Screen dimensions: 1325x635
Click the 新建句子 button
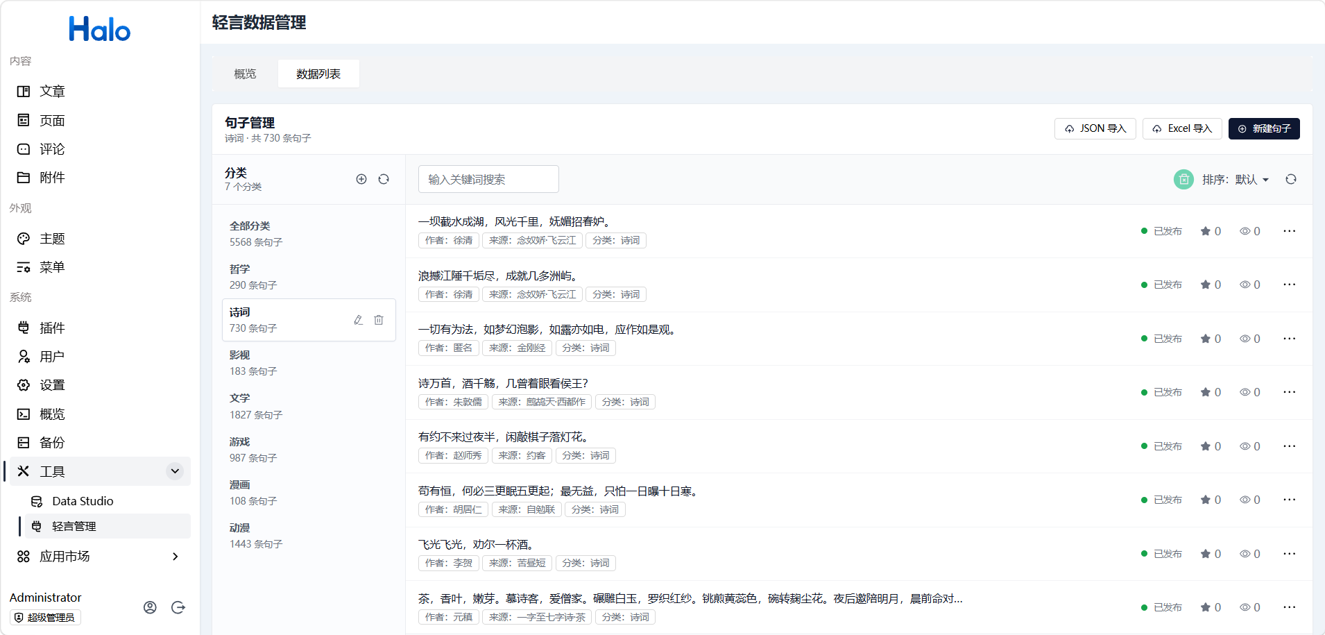click(1263, 128)
